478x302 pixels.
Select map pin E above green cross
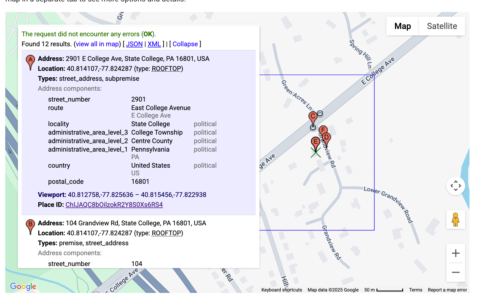(x=315, y=143)
